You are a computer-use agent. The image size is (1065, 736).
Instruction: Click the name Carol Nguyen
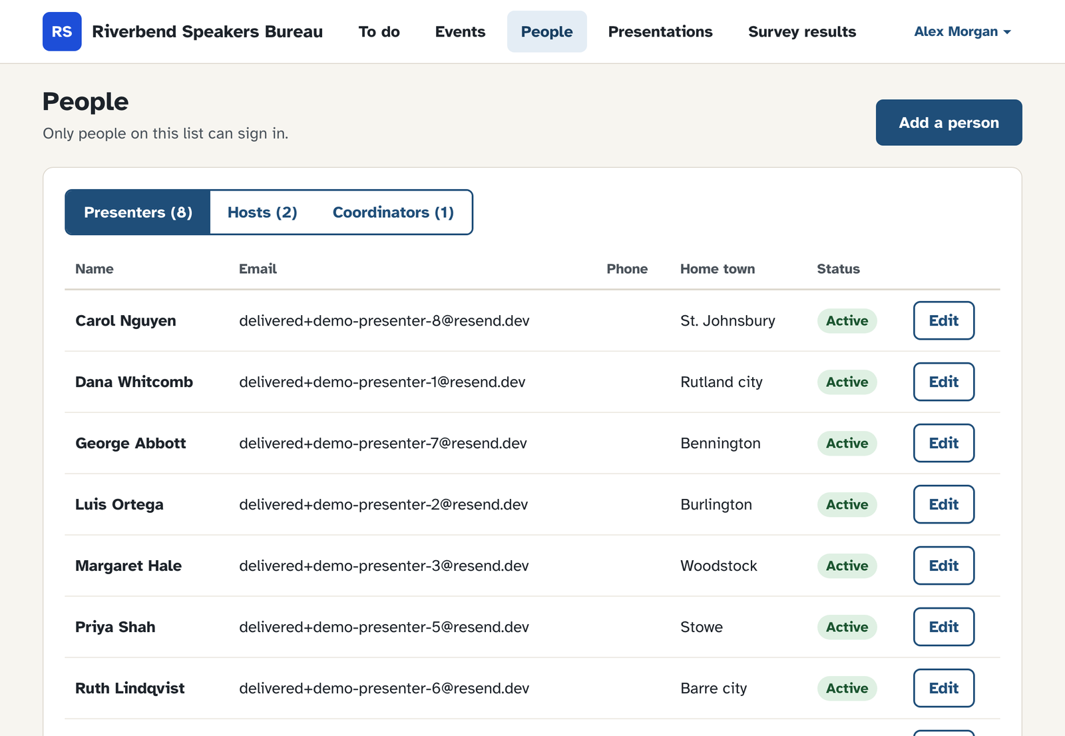[126, 321]
